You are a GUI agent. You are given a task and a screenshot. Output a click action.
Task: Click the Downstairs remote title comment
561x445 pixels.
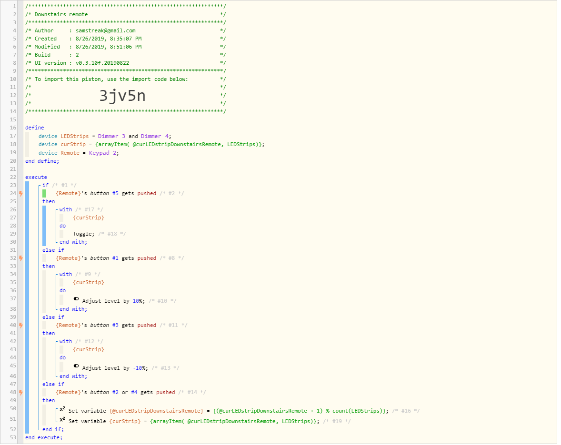coord(61,14)
